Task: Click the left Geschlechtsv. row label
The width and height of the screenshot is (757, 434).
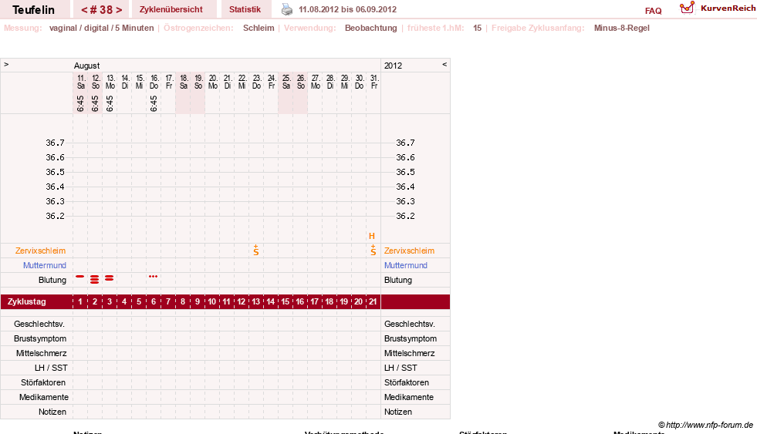Action: click(39, 324)
